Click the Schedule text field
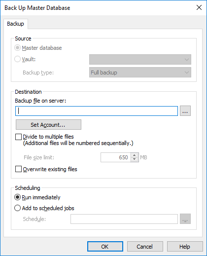207x256 pixels. (124, 219)
